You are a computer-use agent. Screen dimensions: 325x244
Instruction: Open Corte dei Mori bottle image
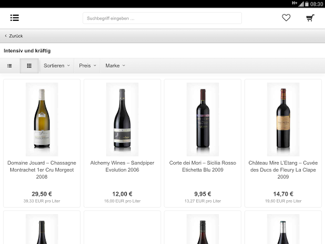pyautogui.click(x=202, y=119)
